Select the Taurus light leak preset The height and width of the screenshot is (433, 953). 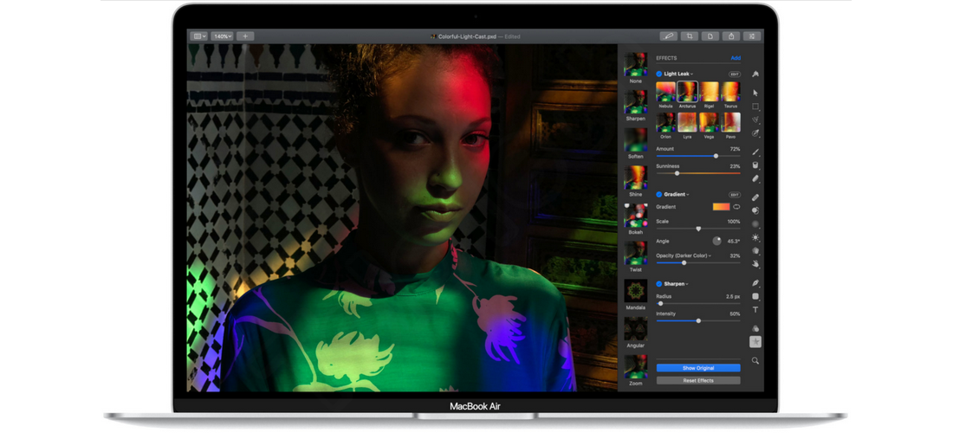730,92
